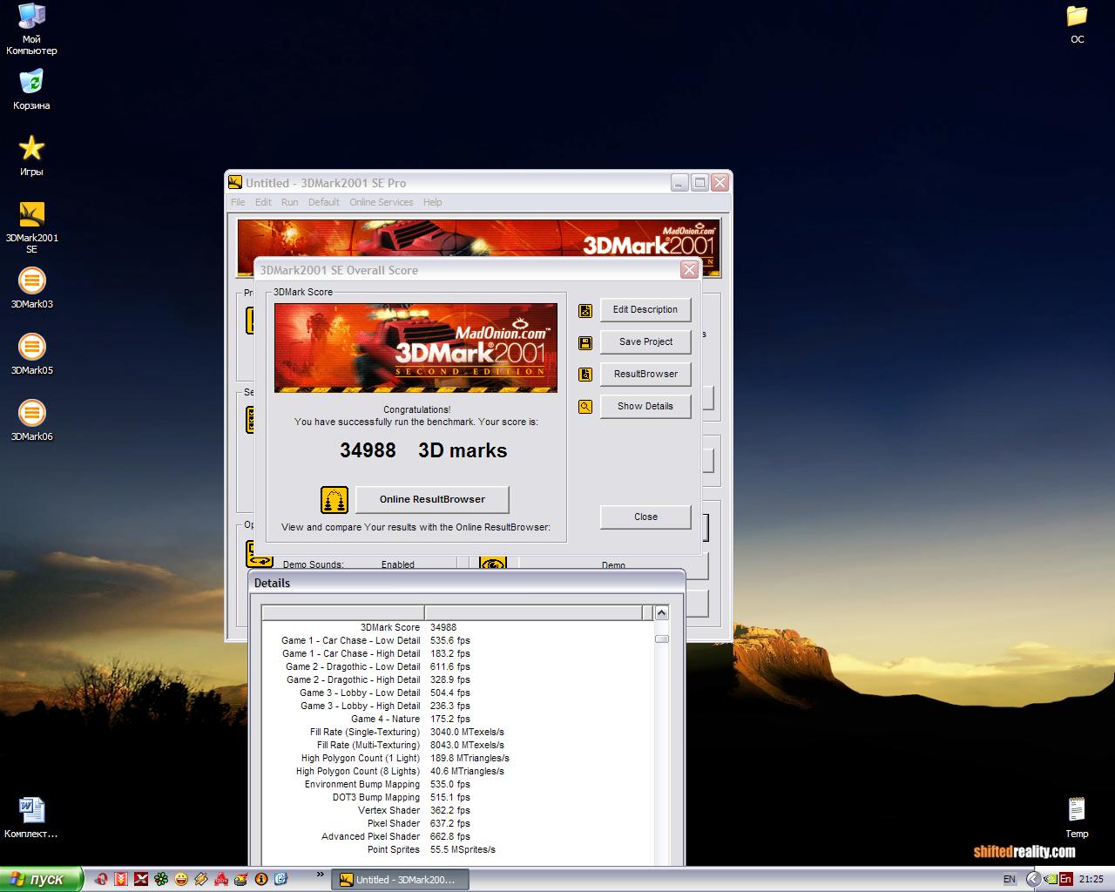Open the Online Services menu
1115x892 pixels.
coord(382,202)
